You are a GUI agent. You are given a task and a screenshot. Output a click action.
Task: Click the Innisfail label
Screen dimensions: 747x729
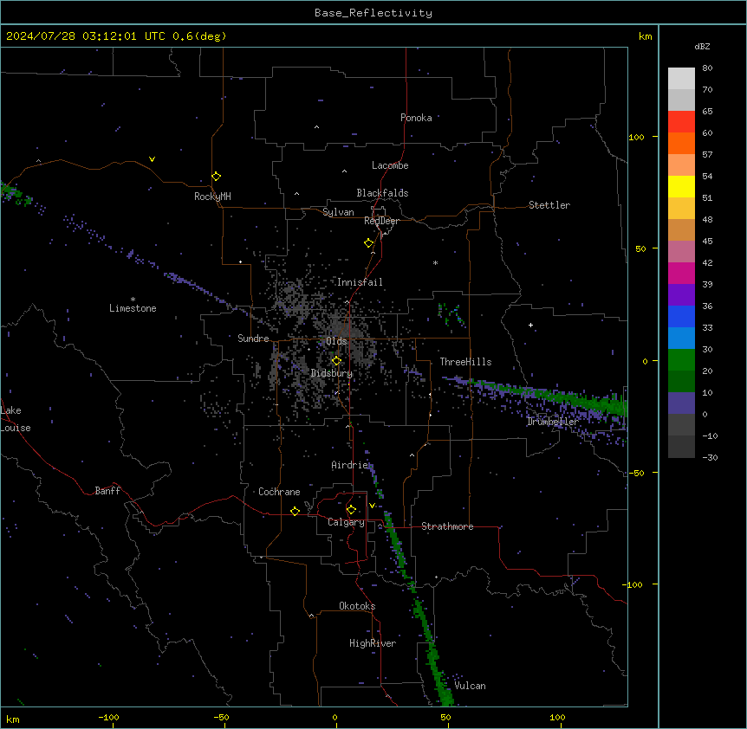pyautogui.click(x=360, y=282)
